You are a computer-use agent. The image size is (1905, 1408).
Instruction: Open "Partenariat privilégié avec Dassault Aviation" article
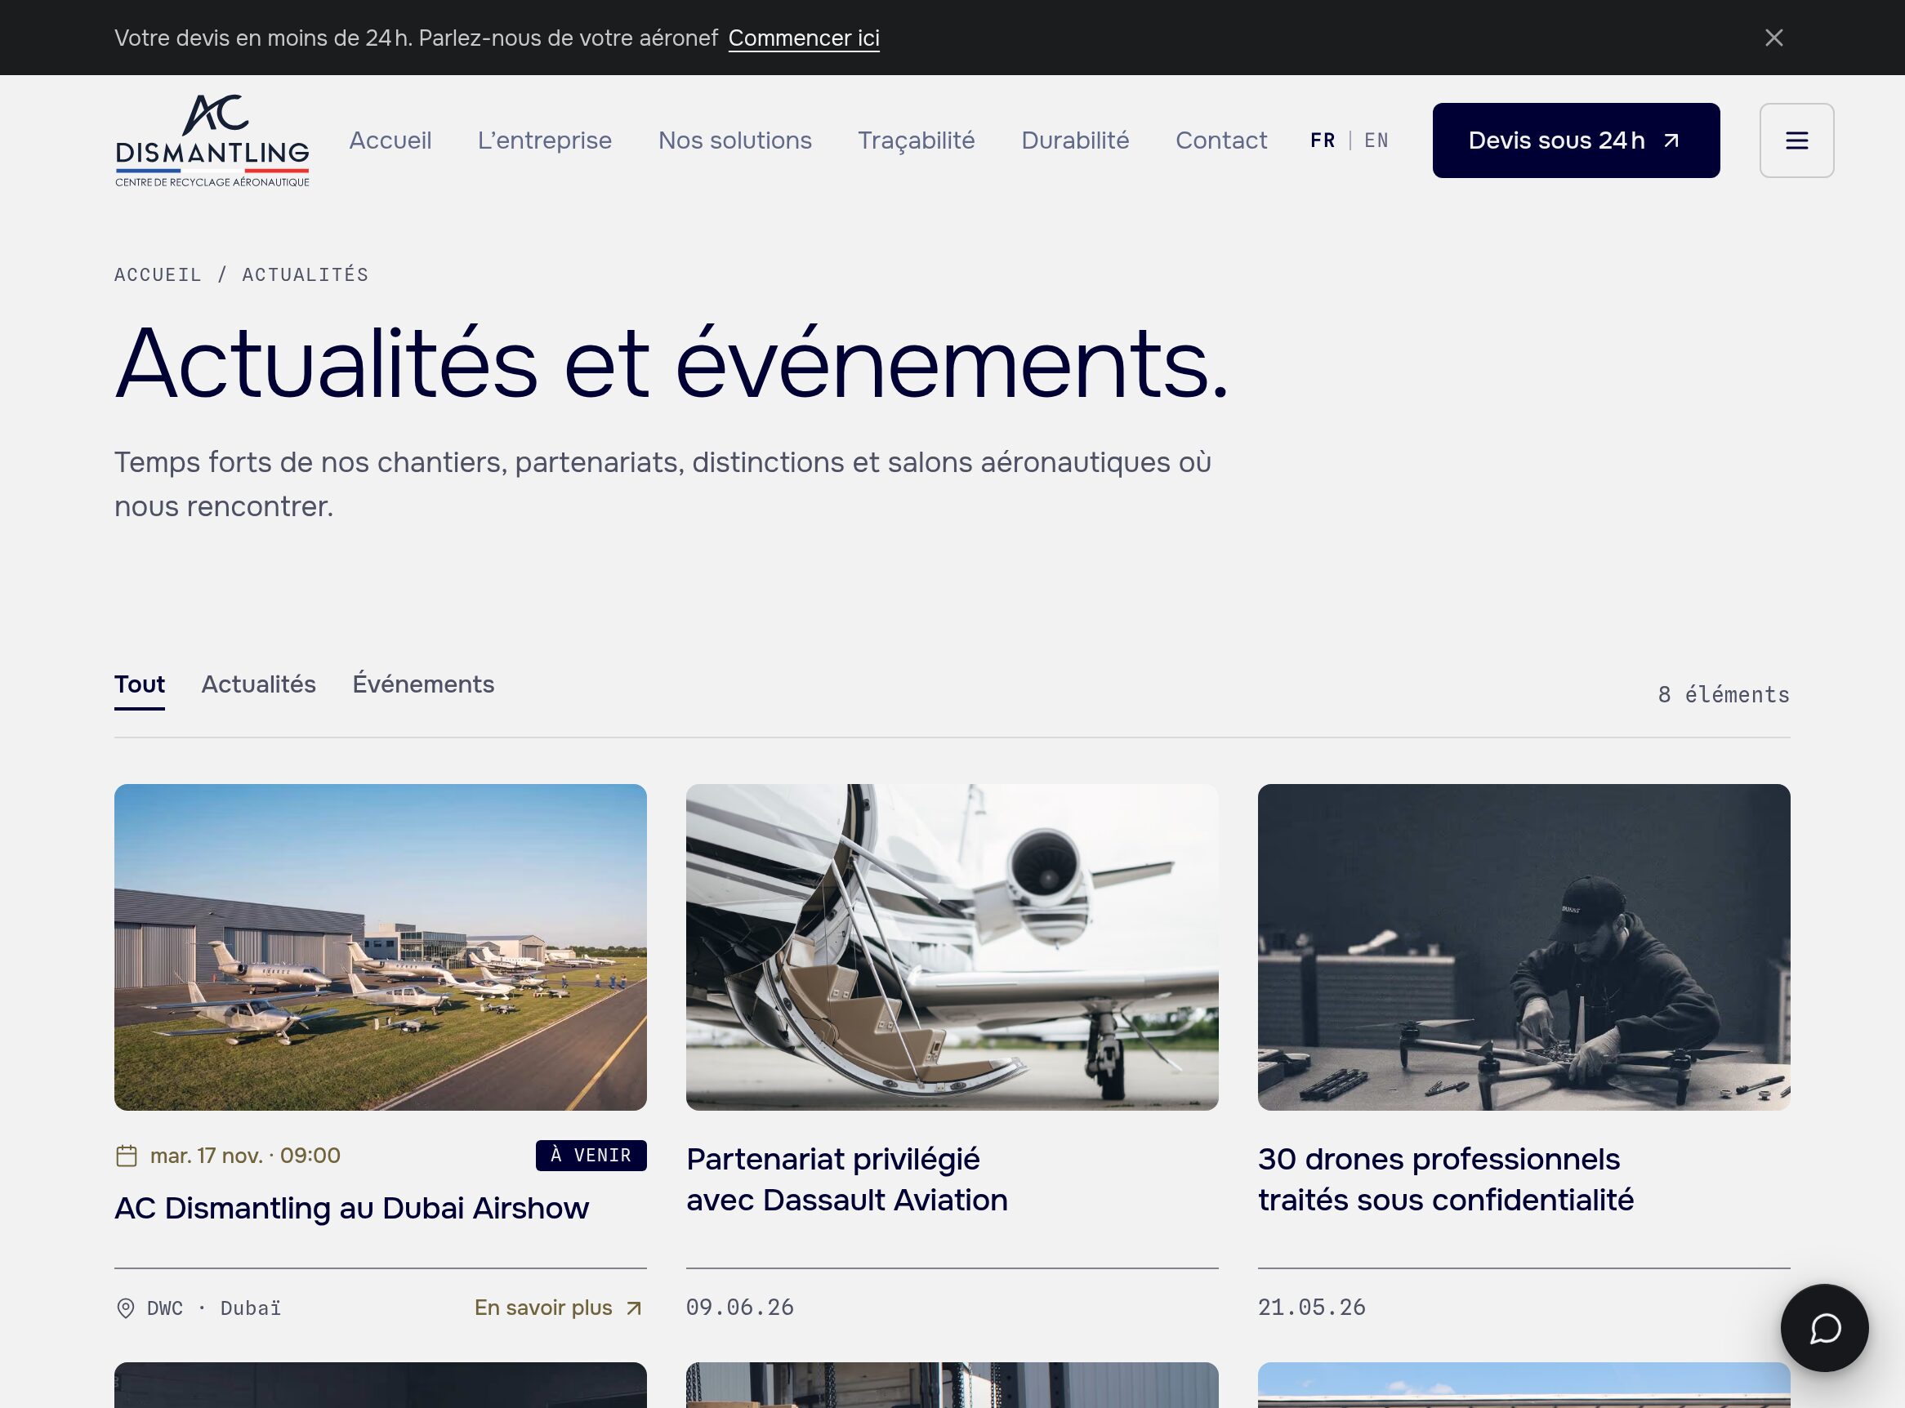point(847,1179)
